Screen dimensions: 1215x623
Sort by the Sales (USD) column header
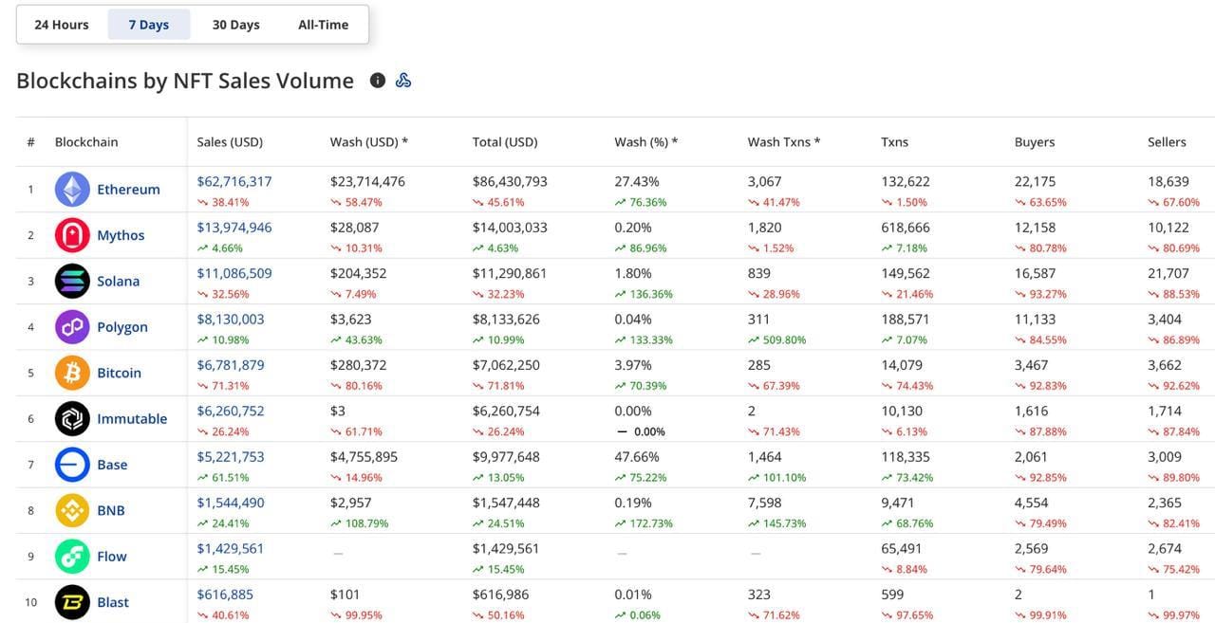click(230, 142)
